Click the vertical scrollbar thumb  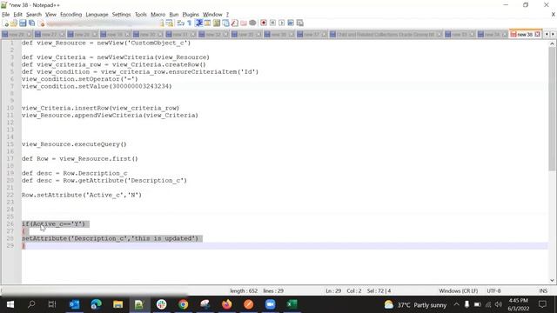point(552,109)
